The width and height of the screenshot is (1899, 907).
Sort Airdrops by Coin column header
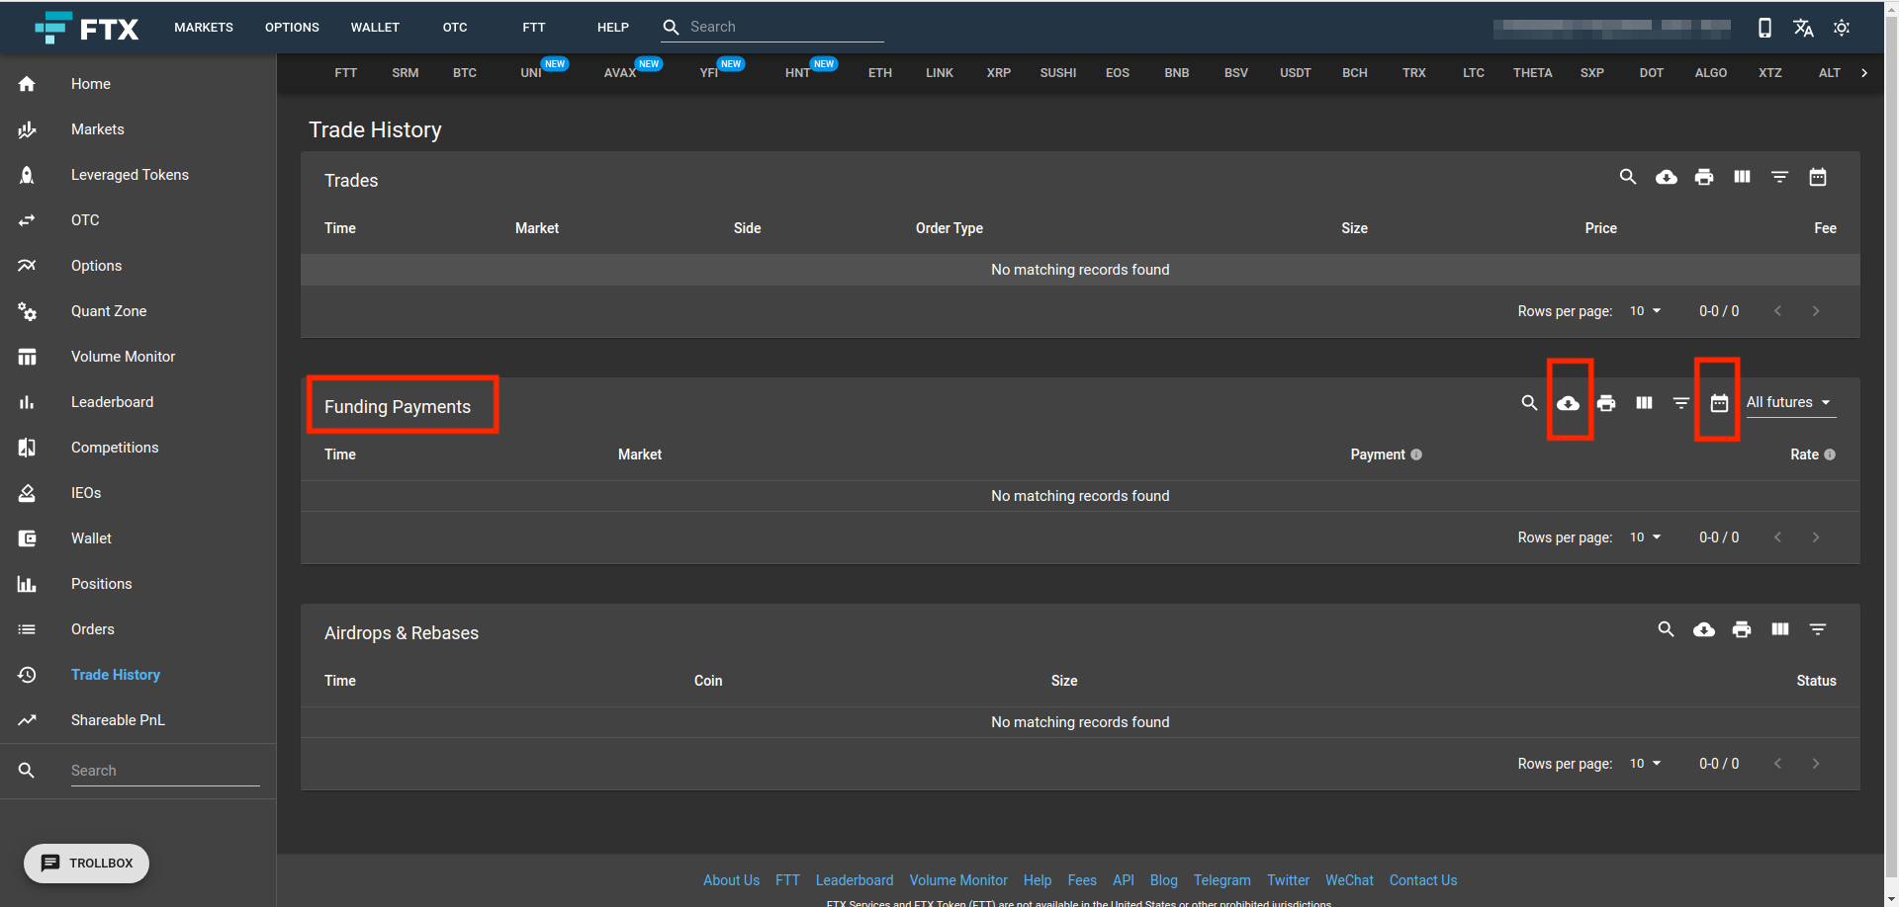(708, 681)
